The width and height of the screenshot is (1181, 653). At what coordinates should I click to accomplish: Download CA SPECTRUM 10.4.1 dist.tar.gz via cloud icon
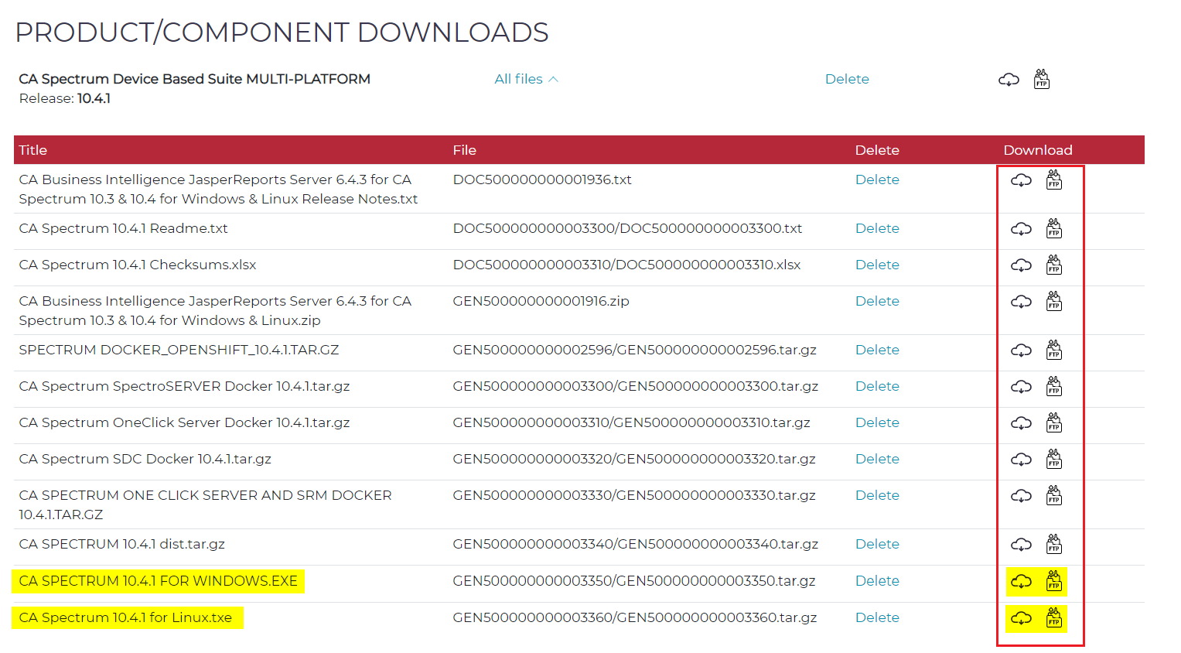coord(1021,545)
